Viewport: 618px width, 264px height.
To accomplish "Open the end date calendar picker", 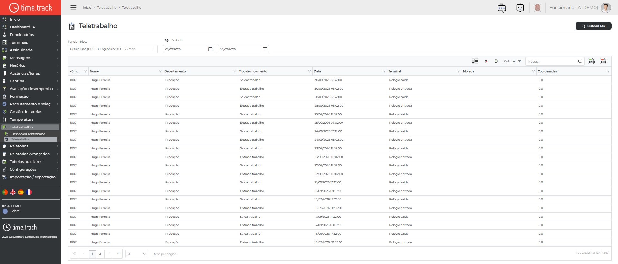I will [265, 49].
